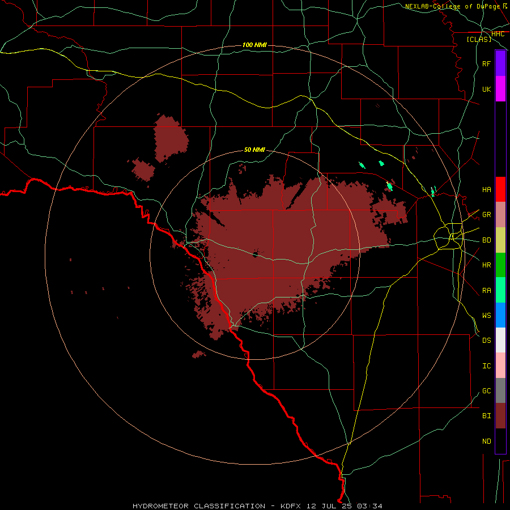Image resolution: width=510 pixels, height=510 pixels.
Task: Click the RF purple legend swatch
Action: click(x=500, y=63)
